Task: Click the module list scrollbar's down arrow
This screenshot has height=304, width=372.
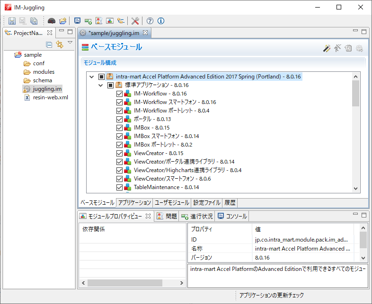Action: 355,189
